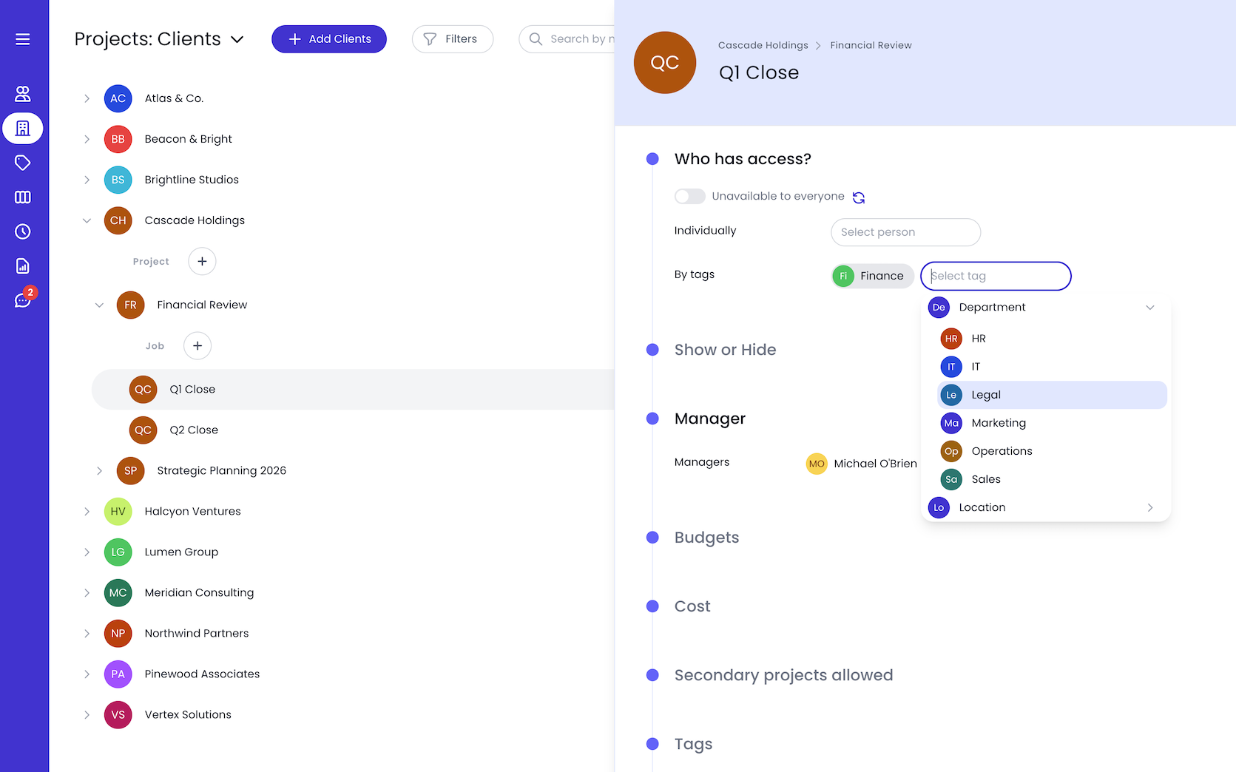Open the clock time tracking icon
1236x772 pixels.
(23, 231)
